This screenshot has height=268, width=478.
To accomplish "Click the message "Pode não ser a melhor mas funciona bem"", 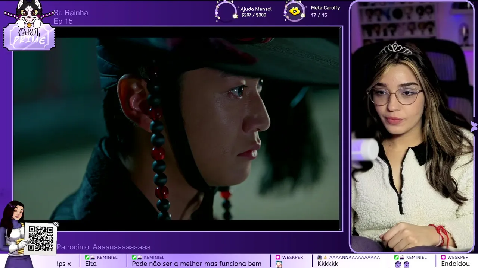I will pos(196,264).
